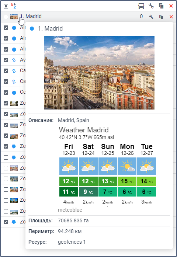Click the Madrid thumbnail in the list row
177x257 pixels.
click(14, 17)
